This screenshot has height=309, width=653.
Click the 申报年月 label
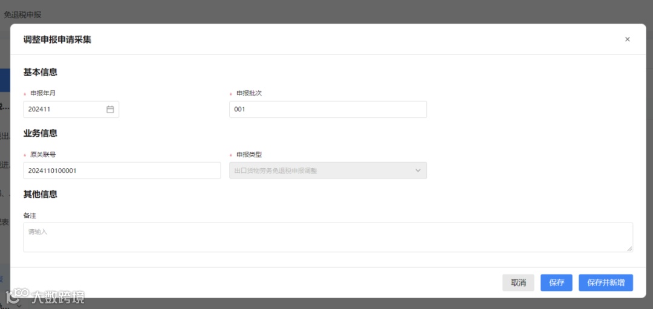tap(43, 93)
